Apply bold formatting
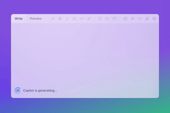Viewport: 170px width, 113px height. point(60,19)
